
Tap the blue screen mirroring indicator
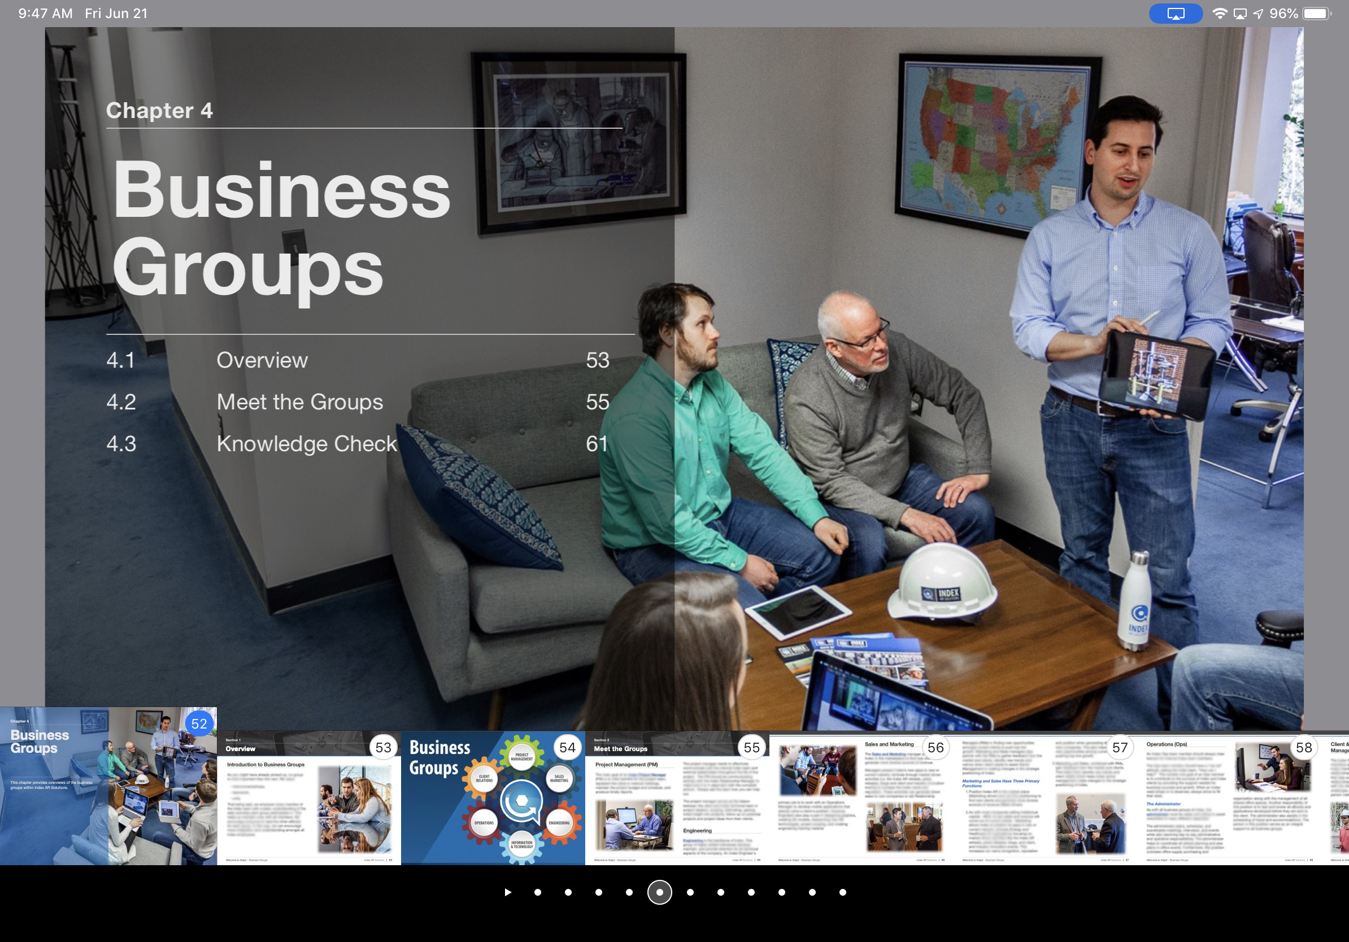pyautogui.click(x=1175, y=14)
